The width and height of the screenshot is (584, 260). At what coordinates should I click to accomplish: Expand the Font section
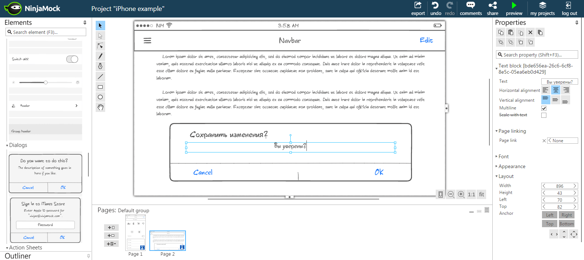click(x=503, y=156)
